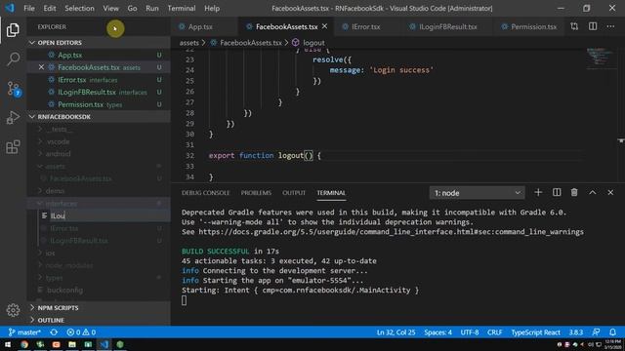
Task: Click the 'Ln 32, Col 25' status entry
Action: (396, 332)
